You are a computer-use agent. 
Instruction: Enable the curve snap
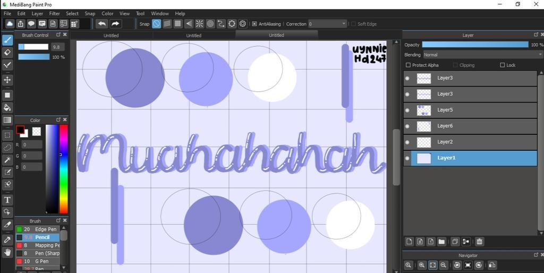(x=221, y=23)
